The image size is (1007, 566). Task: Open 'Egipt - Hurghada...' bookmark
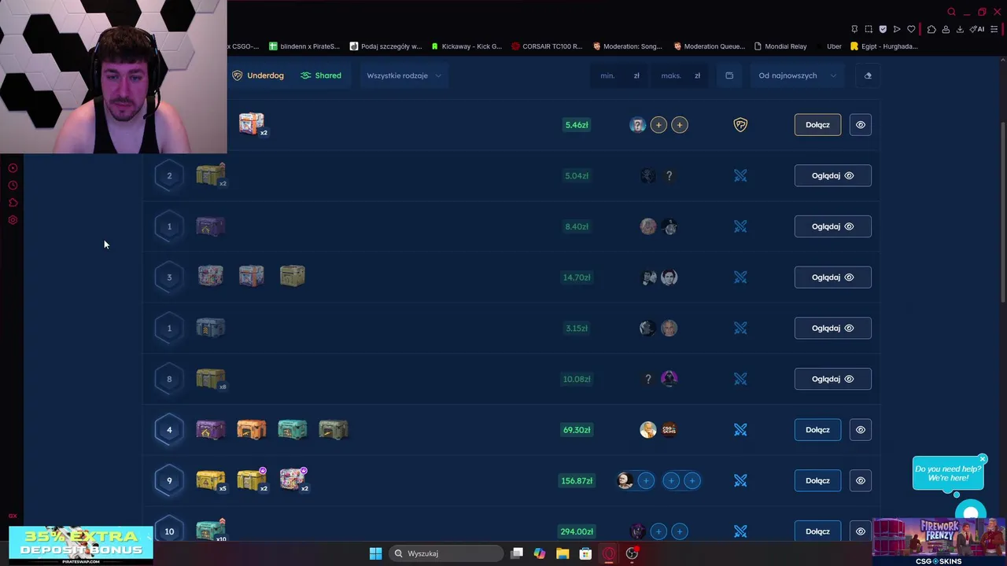coord(883,46)
